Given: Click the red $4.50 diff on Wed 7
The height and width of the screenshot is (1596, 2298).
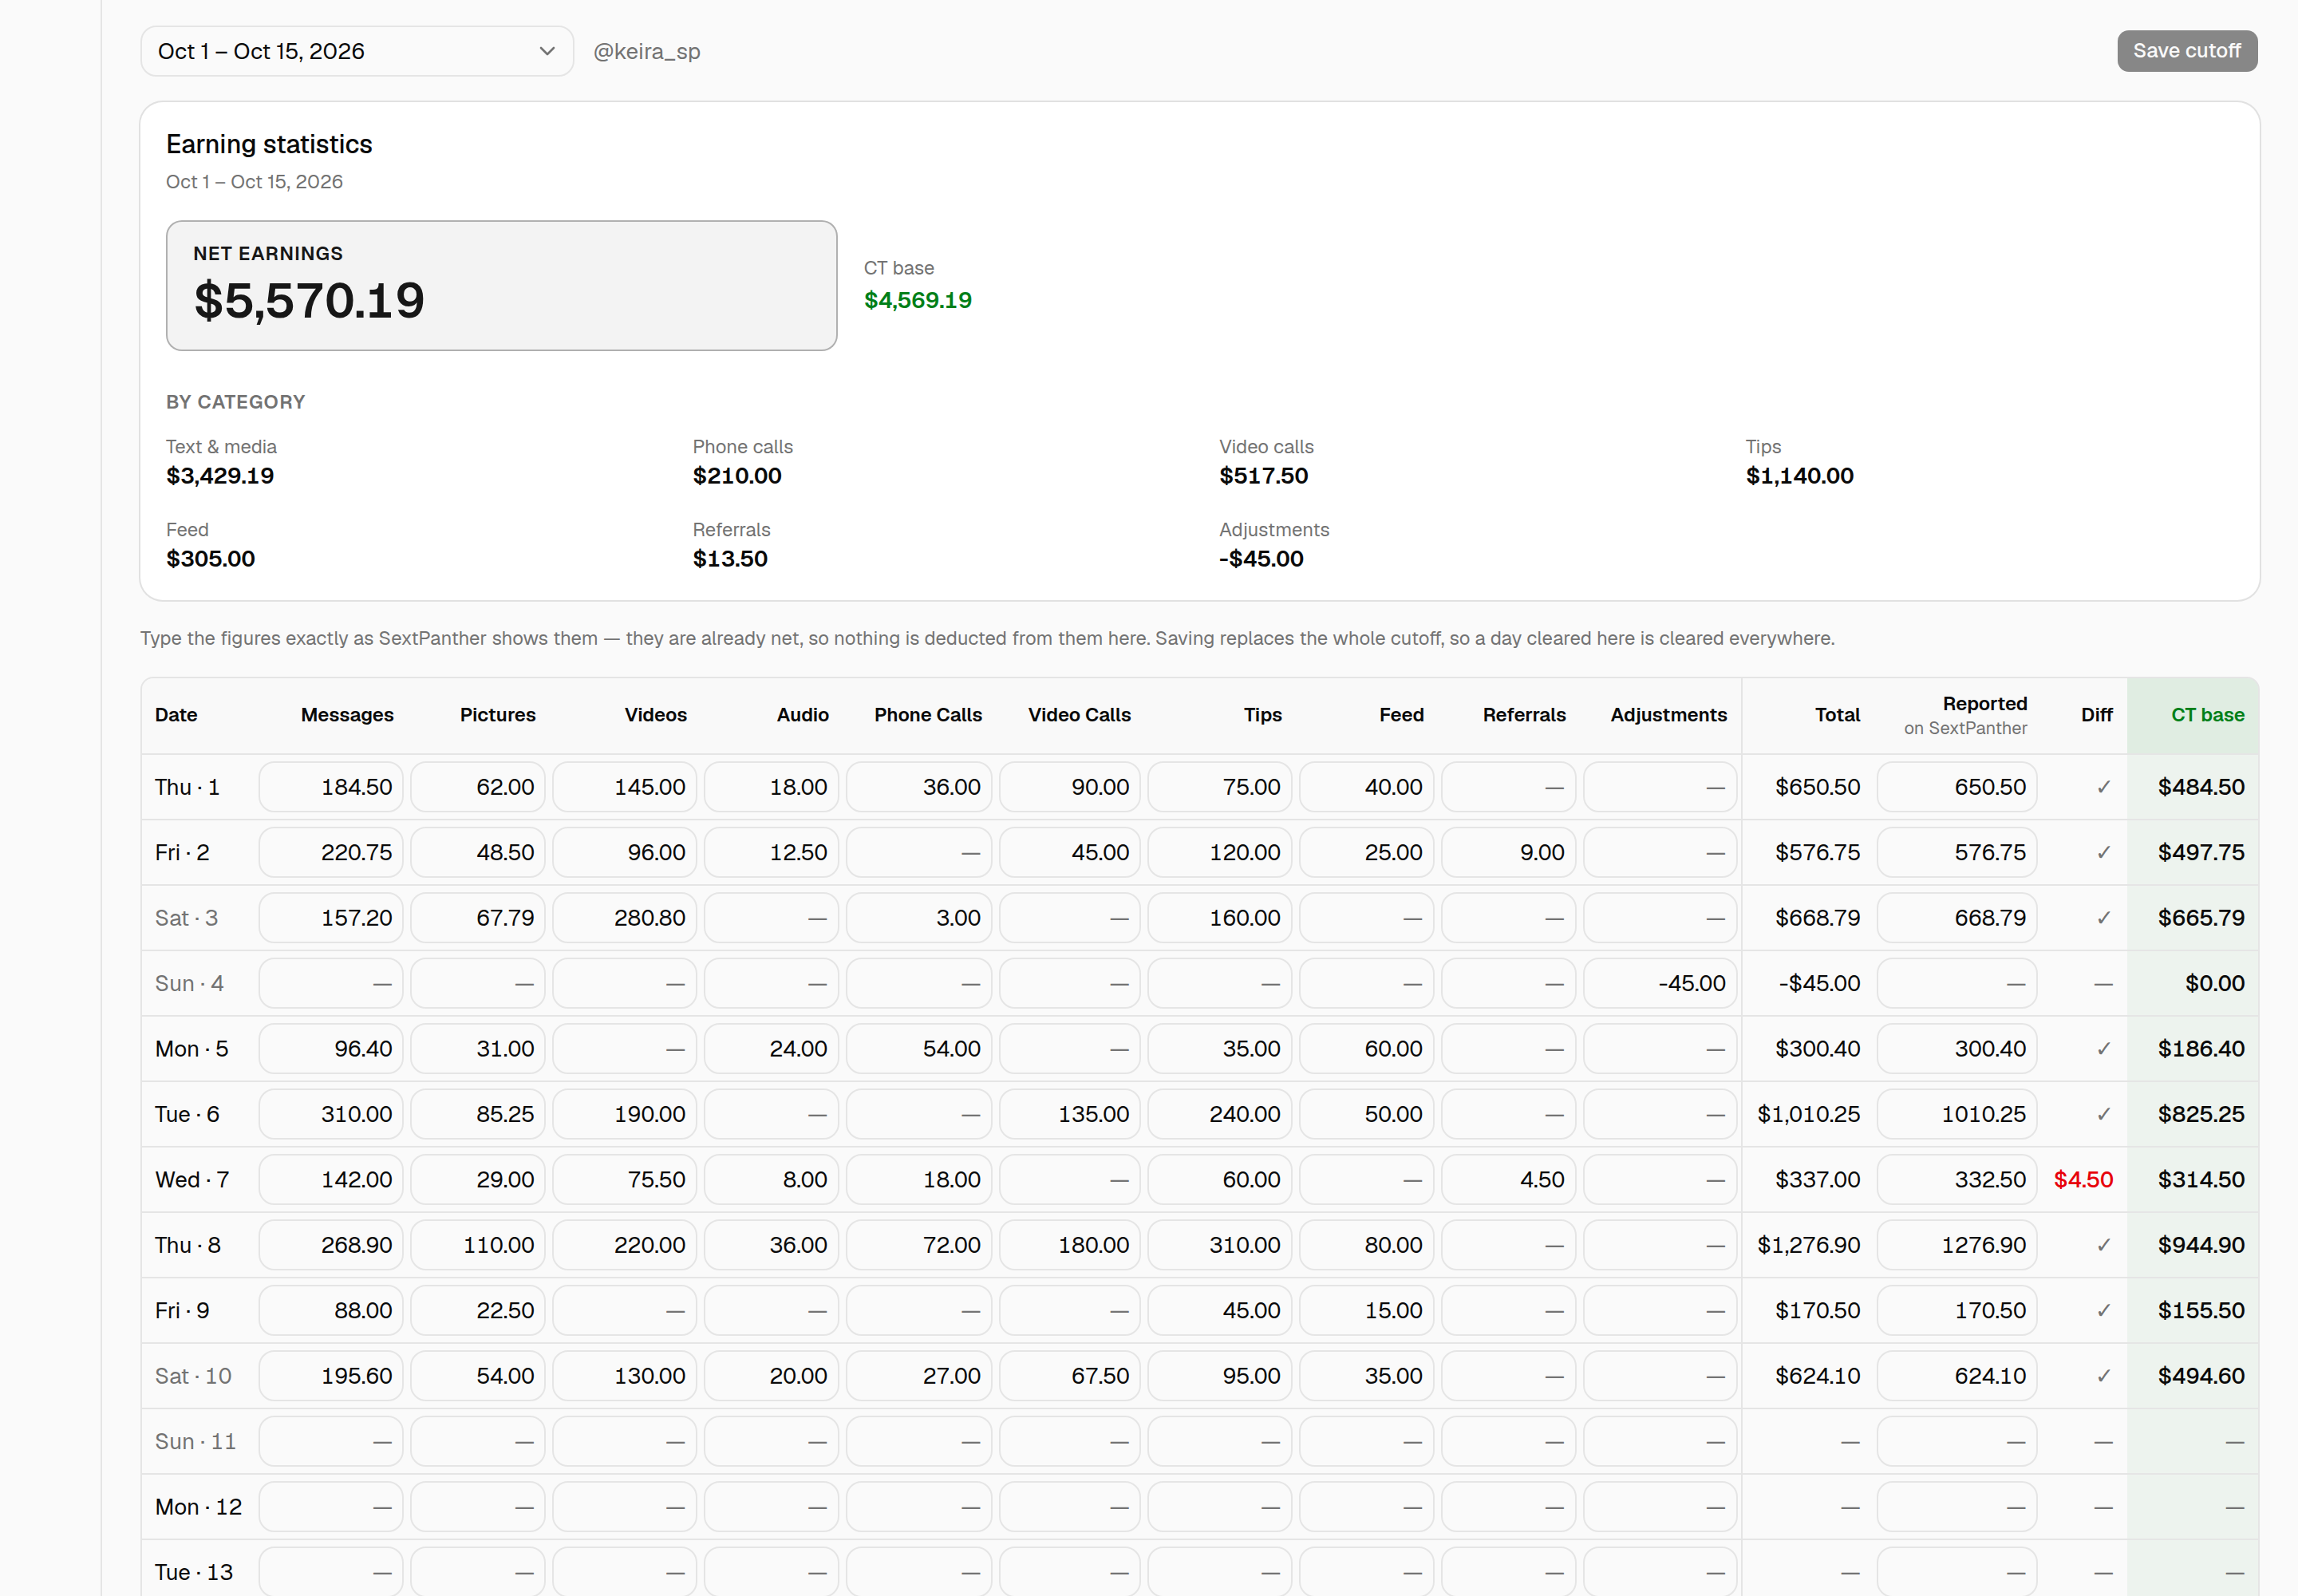Looking at the screenshot, I should pyautogui.click(x=2083, y=1180).
